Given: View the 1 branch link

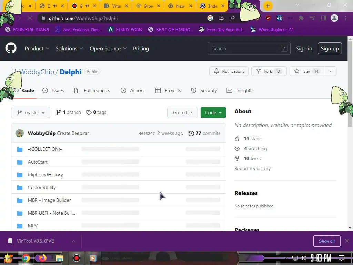Looking at the screenshot, I should (69, 112).
